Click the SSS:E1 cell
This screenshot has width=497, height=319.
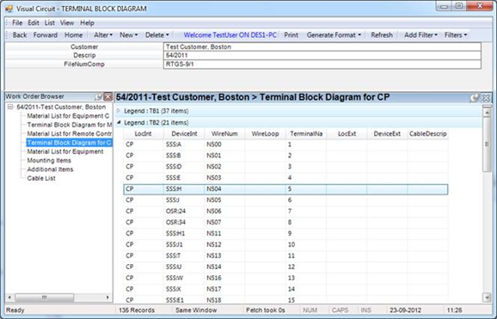[x=184, y=300]
